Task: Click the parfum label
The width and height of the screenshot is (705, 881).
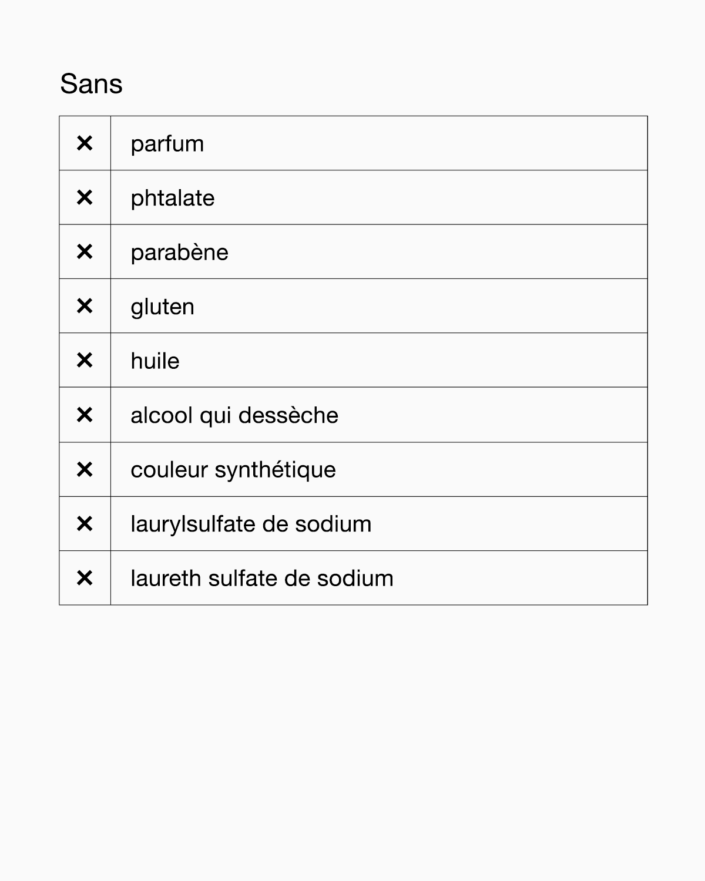Action: pyautogui.click(x=167, y=144)
